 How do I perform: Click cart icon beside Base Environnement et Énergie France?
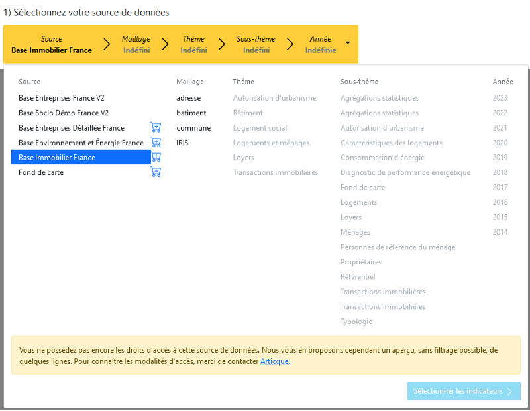click(x=156, y=143)
